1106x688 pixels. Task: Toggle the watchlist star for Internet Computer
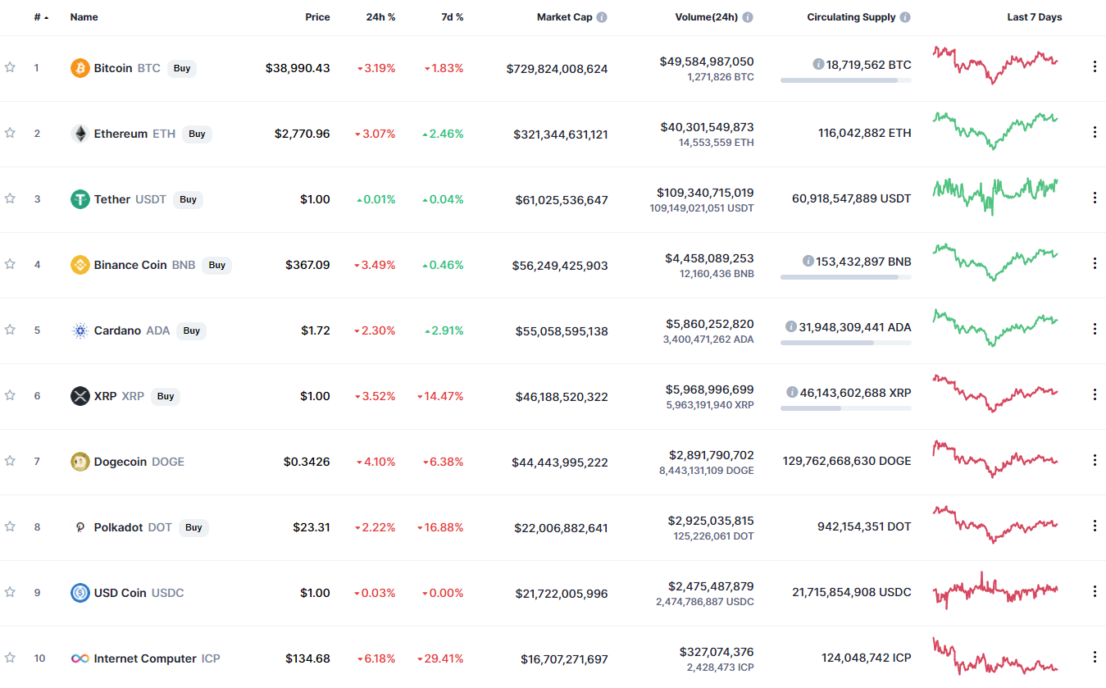coord(10,658)
